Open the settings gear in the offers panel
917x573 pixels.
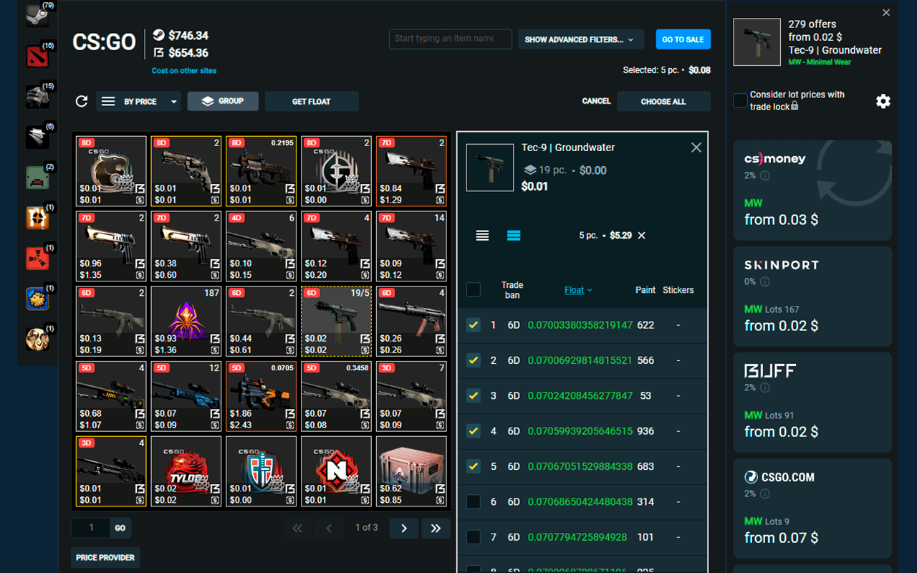click(x=883, y=101)
